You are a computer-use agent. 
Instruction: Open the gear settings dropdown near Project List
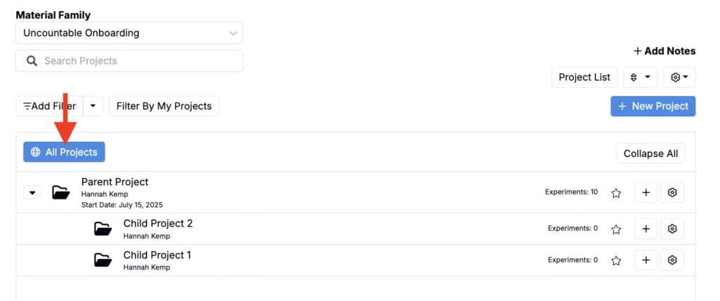point(679,77)
